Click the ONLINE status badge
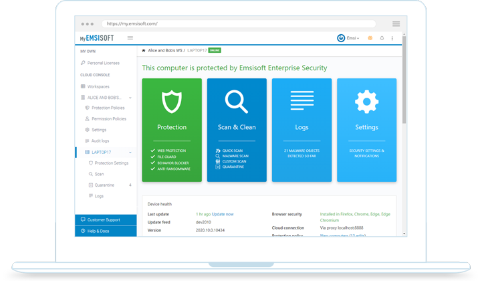This screenshot has height=281, width=480. [215, 50]
